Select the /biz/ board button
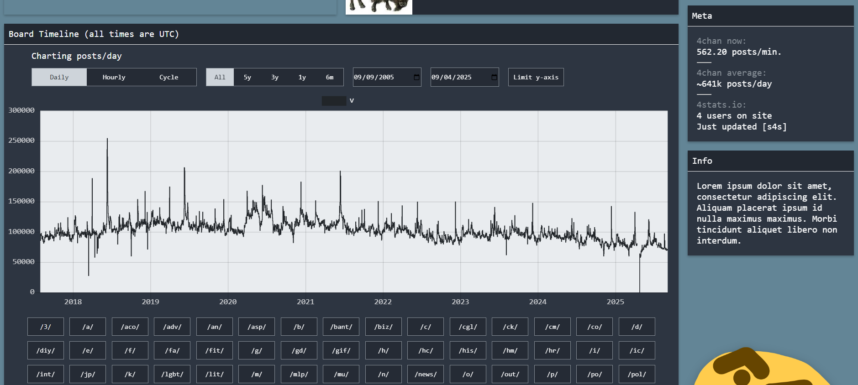 (383, 327)
